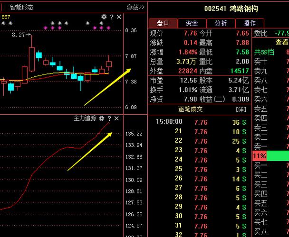The height and width of the screenshot is (237, 289).
Task: Click the 主力追踪 indicator label
Action: pos(85,118)
